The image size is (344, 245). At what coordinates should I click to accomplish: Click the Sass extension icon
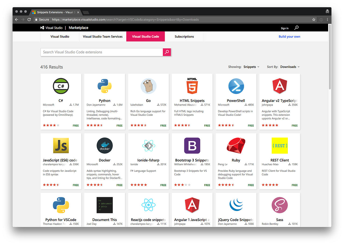279,205
